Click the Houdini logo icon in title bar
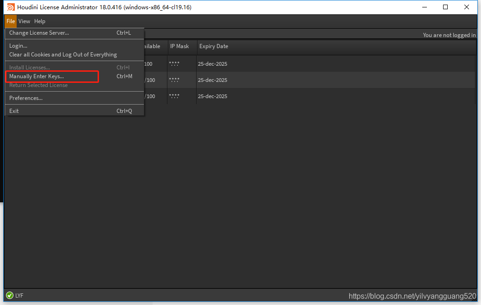Image resolution: width=481 pixels, height=305 pixels. (x=11, y=7)
